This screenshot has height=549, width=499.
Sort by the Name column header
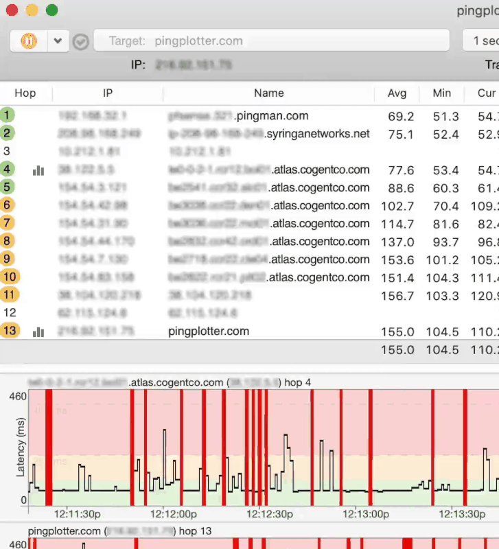[x=268, y=93]
